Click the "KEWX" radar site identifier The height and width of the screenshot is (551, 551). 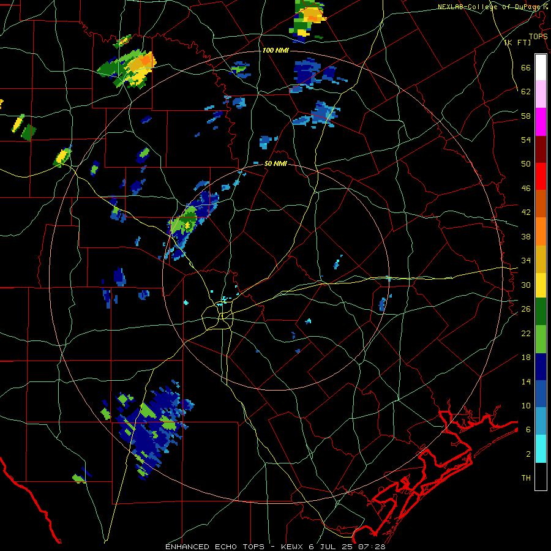(293, 547)
